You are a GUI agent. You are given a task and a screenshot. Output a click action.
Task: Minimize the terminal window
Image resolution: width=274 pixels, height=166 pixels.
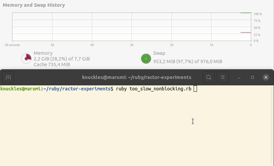tap(239, 77)
